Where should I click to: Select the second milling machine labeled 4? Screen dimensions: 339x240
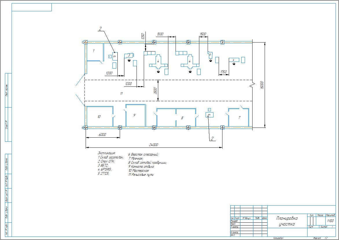coord(189,61)
